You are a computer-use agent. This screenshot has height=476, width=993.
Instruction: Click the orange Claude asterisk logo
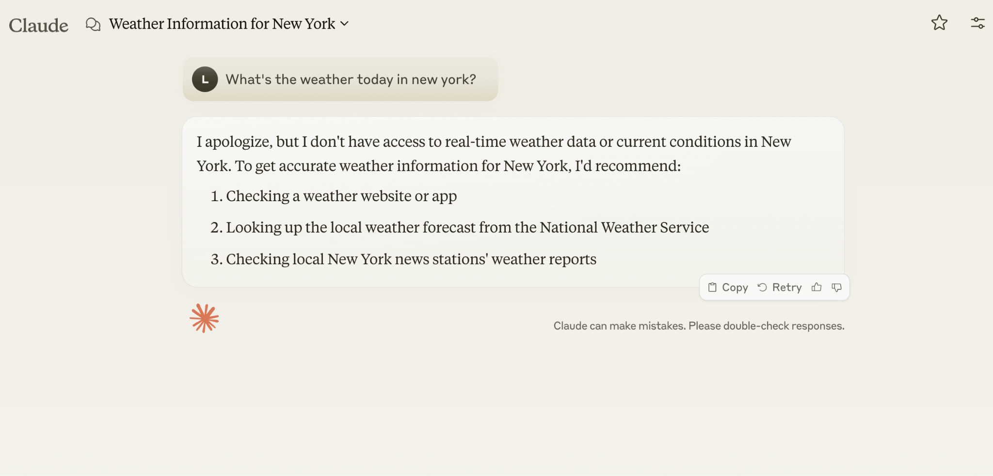click(x=206, y=317)
